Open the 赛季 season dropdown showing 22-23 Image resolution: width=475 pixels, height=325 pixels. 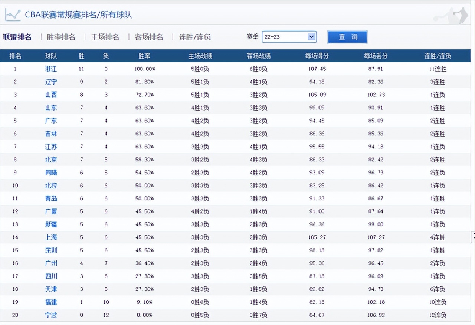289,37
